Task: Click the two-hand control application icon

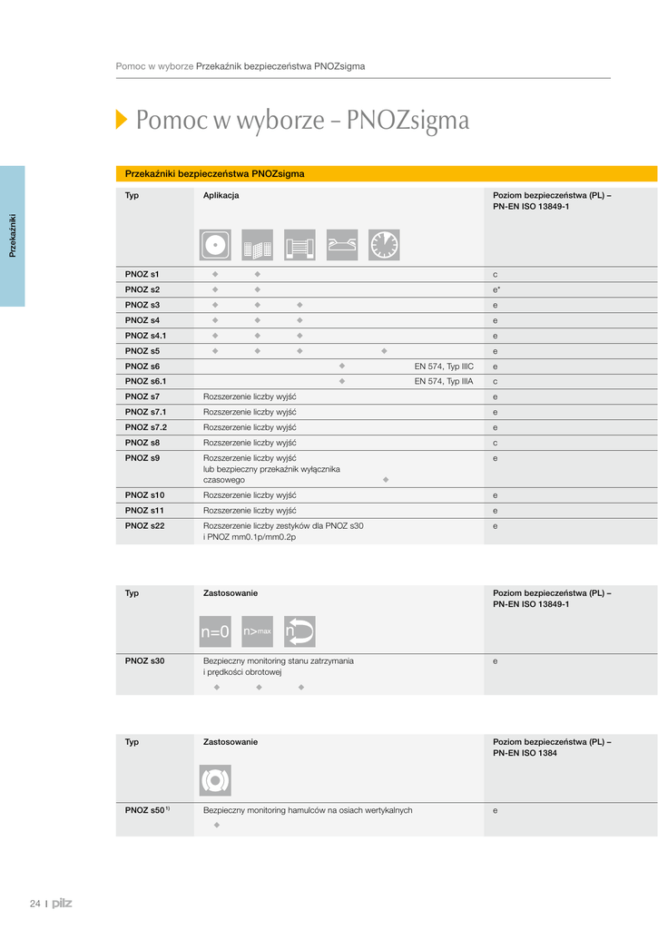Action: pyautogui.click(x=341, y=245)
